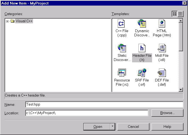Choose the Midl File (.idl) template
The width and height of the screenshot is (188, 135).
[x=162, y=48]
